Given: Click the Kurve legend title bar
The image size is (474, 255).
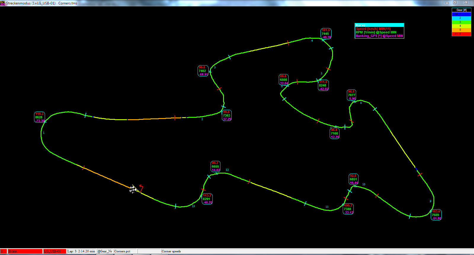Looking at the screenshot, I should (379, 25).
